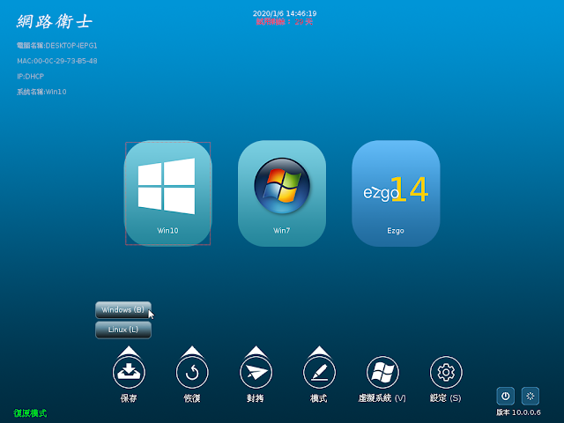This screenshot has height=423, width=564.
Task: Click the power shutdown icon
Action: (505, 396)
